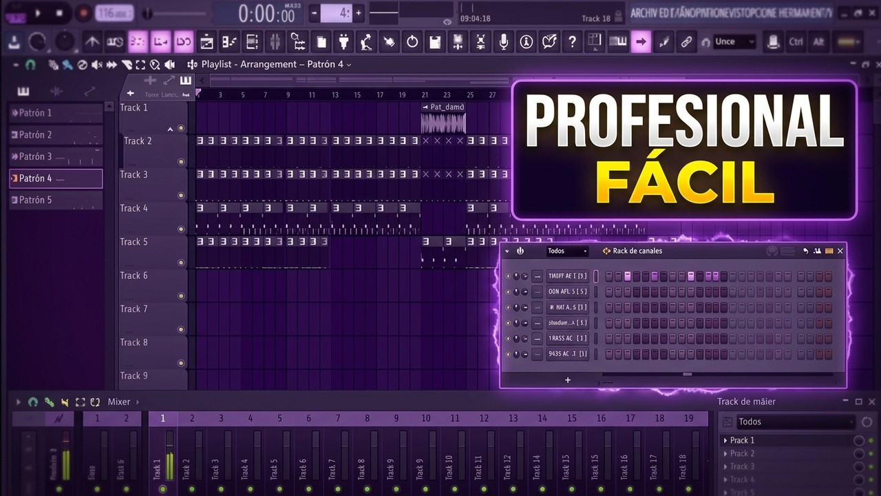The width and height of the screenshot is (881, 496).
Task: Add a channel with the plus button
Action: click(568, 380)
